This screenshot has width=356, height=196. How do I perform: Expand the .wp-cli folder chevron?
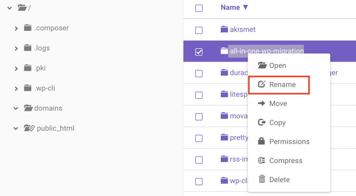16,89
